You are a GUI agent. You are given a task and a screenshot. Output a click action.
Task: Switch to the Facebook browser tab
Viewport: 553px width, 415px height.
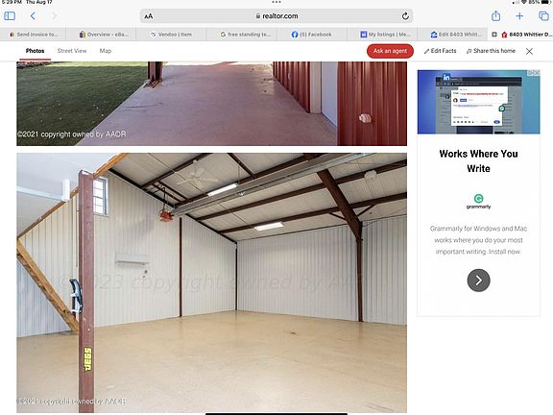point(312,35)
